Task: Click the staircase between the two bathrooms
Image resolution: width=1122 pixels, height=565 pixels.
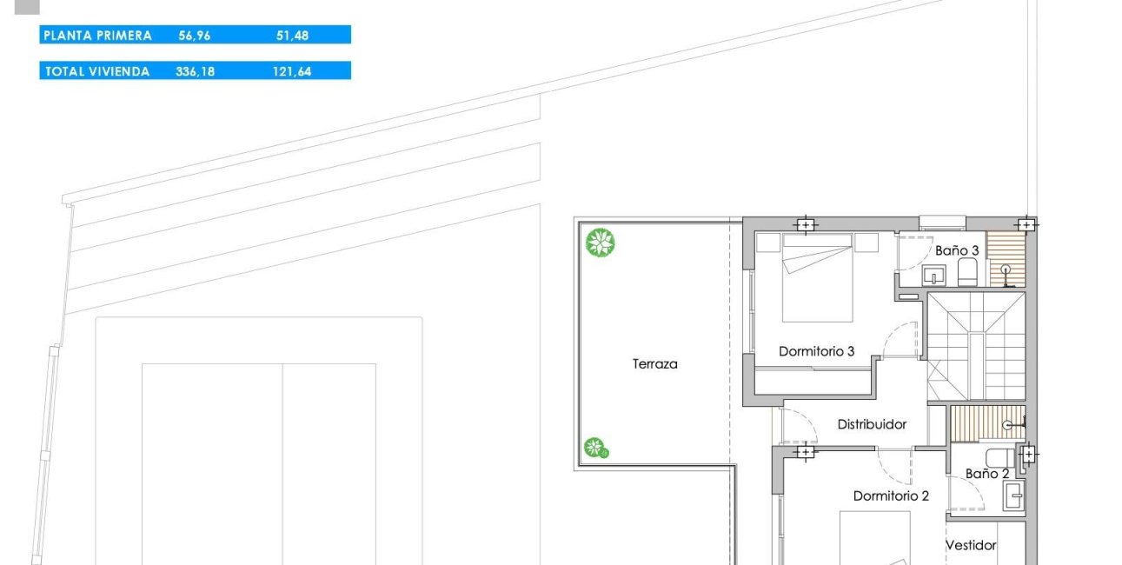Action: pos(976,346)
